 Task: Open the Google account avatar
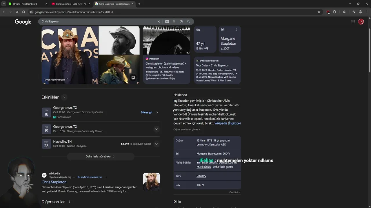(x=361, y=22)
